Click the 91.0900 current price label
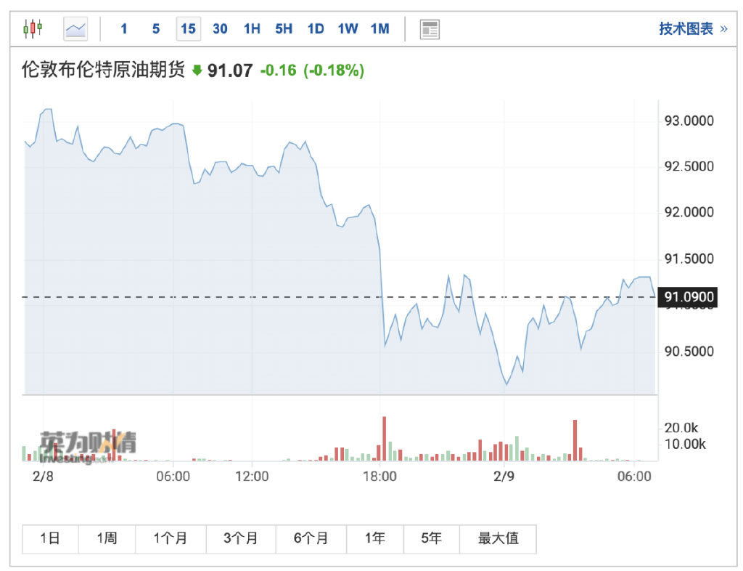The image size is (743, 571). tap(685, 296)
